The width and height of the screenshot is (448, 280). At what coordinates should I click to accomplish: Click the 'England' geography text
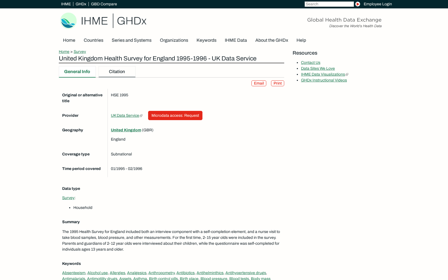[x=118, y=139]
